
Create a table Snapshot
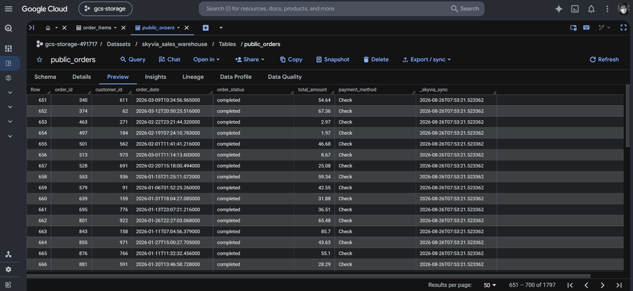click(x=333, y=59)
